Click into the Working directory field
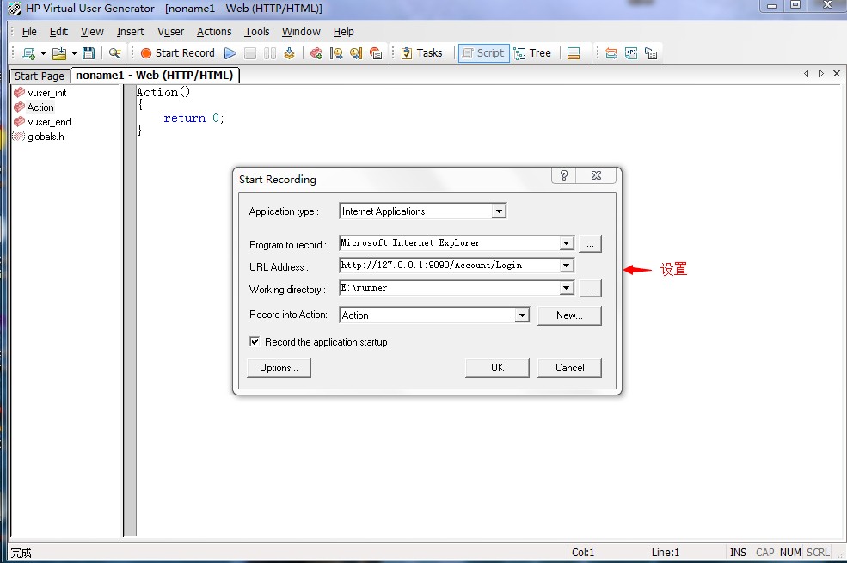The image size is (847, 563). (450, 288)
